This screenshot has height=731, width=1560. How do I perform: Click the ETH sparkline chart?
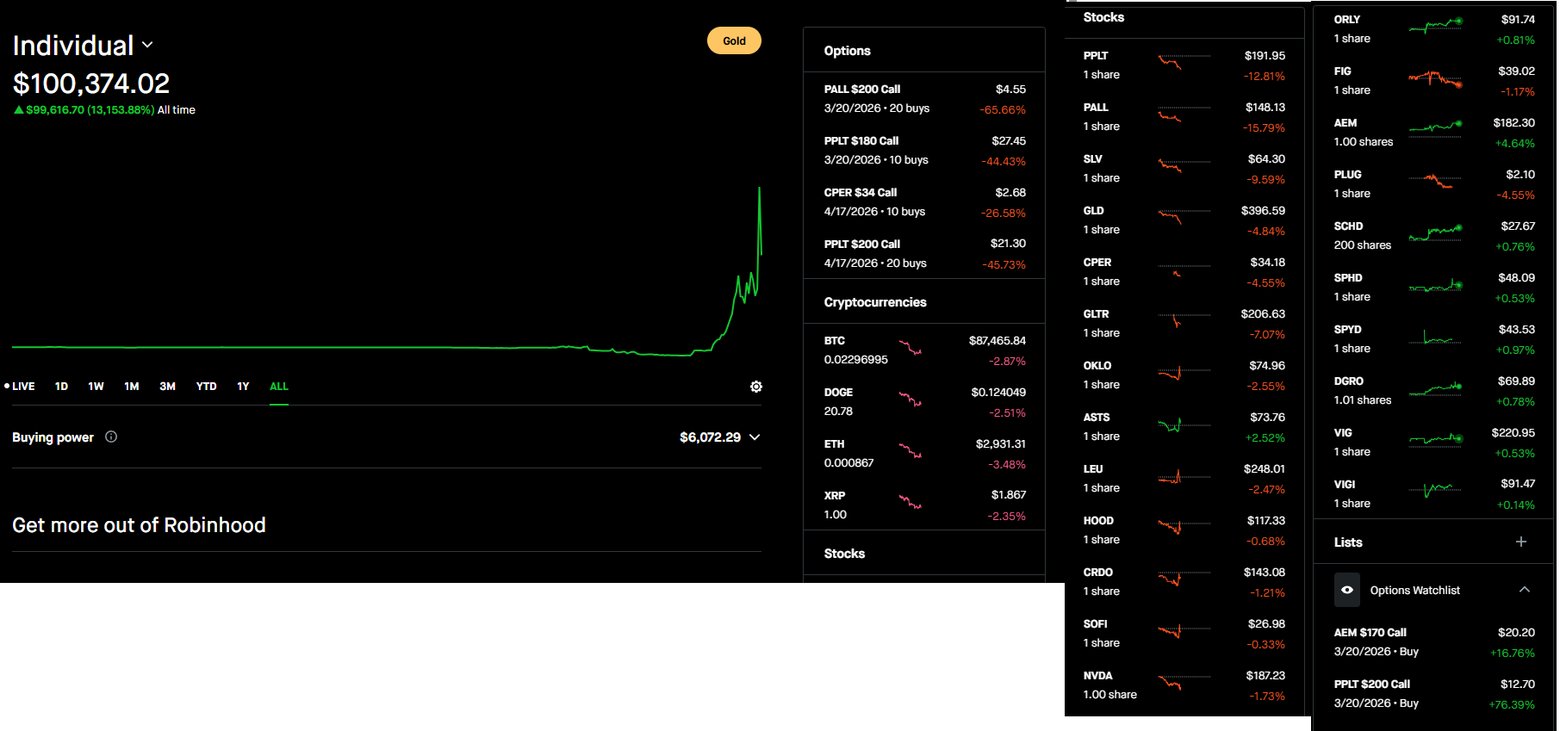click(911, 450)
